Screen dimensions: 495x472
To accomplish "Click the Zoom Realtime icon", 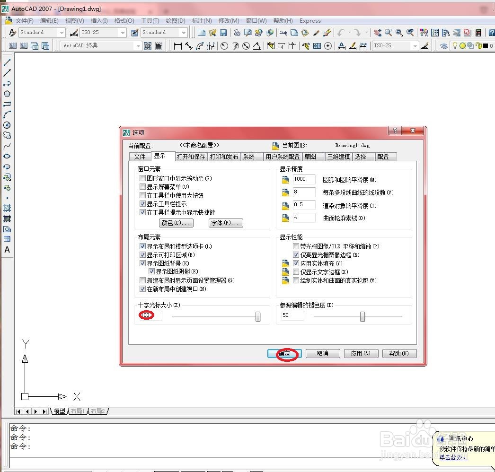I will click(x=389, y=33).
